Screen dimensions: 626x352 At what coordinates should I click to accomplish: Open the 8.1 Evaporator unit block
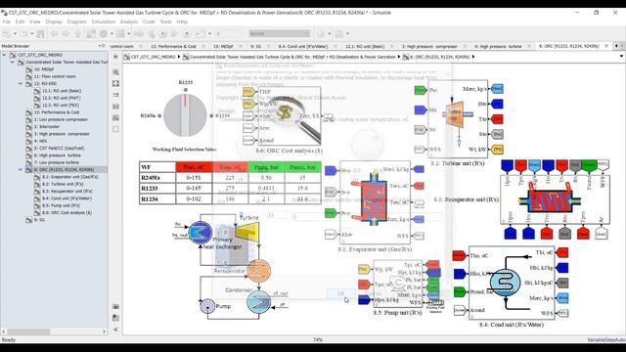point(375,202)
